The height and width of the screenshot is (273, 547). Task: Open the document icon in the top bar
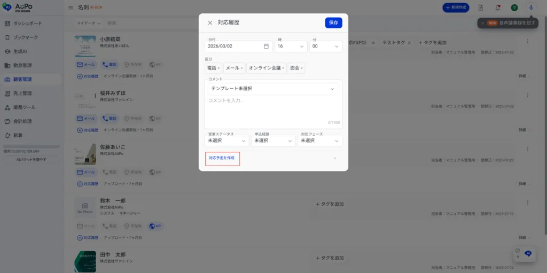coord(481,7)
